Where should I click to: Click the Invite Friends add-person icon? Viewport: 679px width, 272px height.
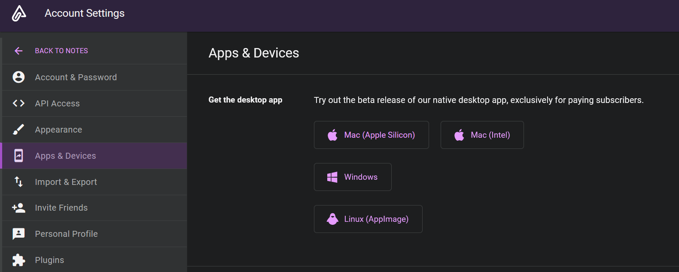coord(18,208)
